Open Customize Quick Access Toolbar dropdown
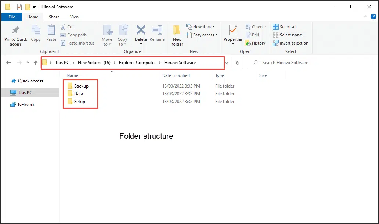 point(34,7)
